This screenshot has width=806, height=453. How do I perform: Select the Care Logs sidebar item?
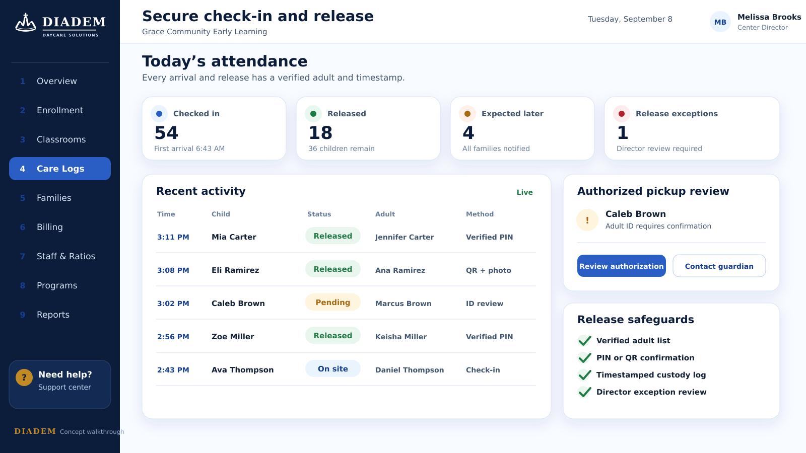pyautogui.click(x=60, y=169)
